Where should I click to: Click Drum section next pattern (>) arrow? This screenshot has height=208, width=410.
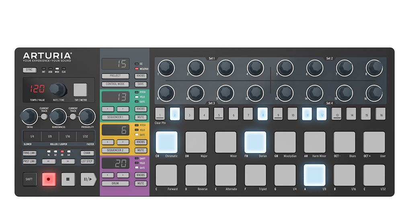pos(123,175)
